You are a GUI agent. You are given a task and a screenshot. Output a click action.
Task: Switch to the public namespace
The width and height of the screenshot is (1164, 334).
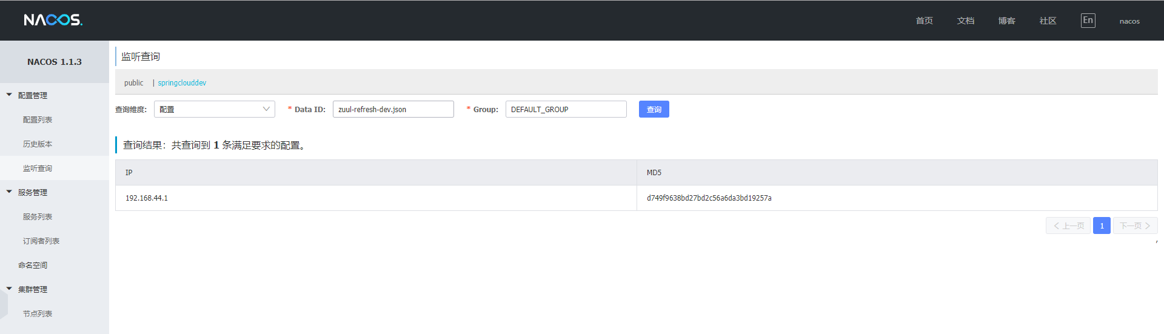point(134,83)
